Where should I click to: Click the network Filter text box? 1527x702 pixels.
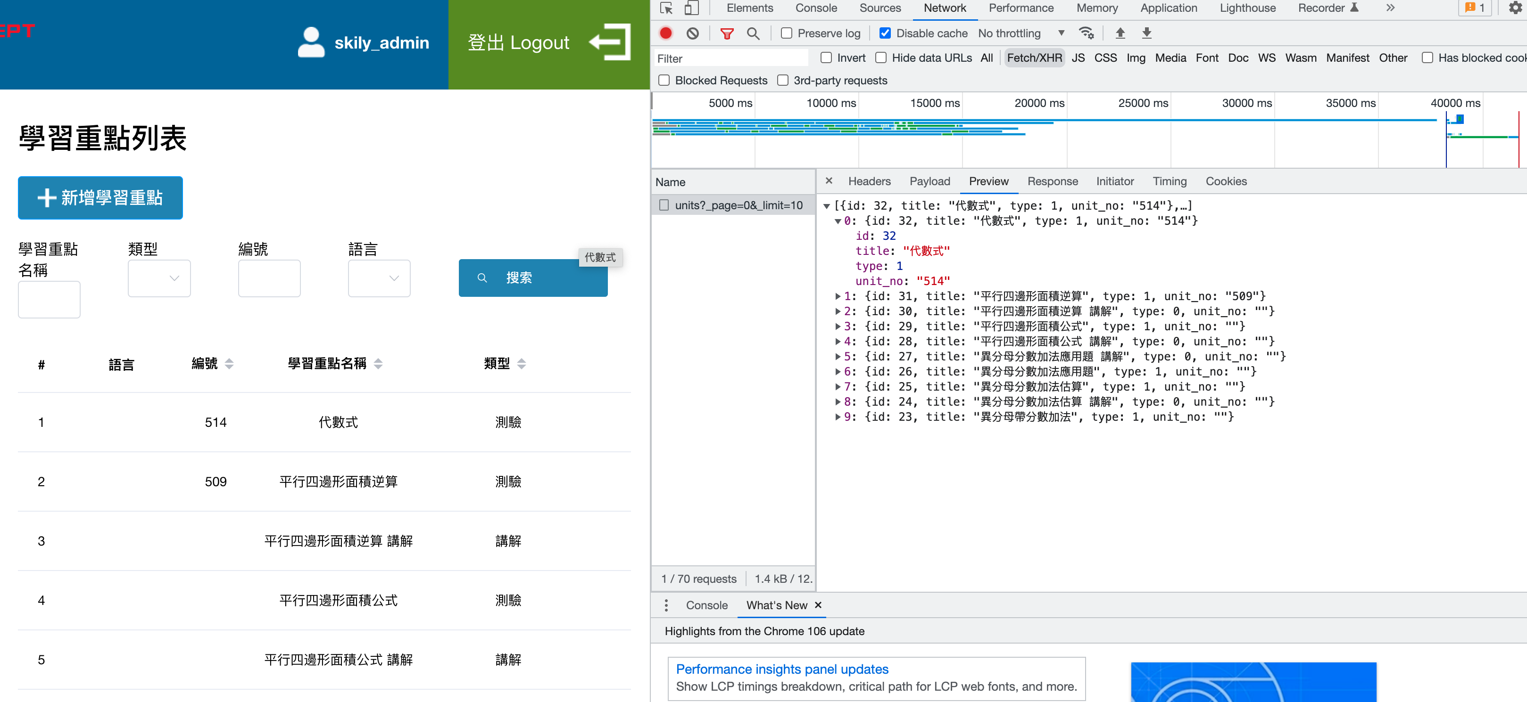click(730, 58)
